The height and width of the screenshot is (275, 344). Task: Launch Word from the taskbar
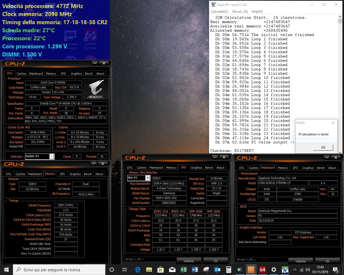(x=195, y=270)
